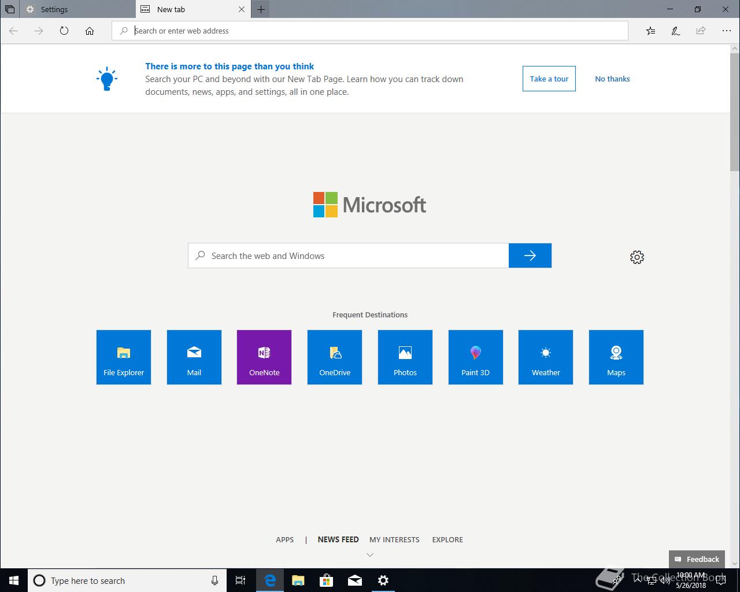Open the OneDrive tile
The image size is (740, 592).
[335, 357]
